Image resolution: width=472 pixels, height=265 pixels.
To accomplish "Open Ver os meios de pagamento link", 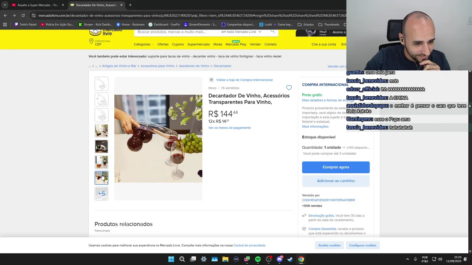I will pyautogui.click(x=229, y=128).
